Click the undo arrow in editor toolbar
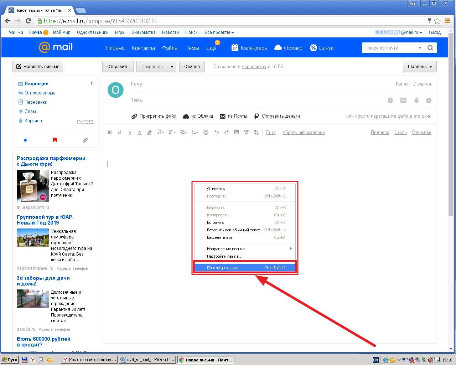 click(216, 132)
